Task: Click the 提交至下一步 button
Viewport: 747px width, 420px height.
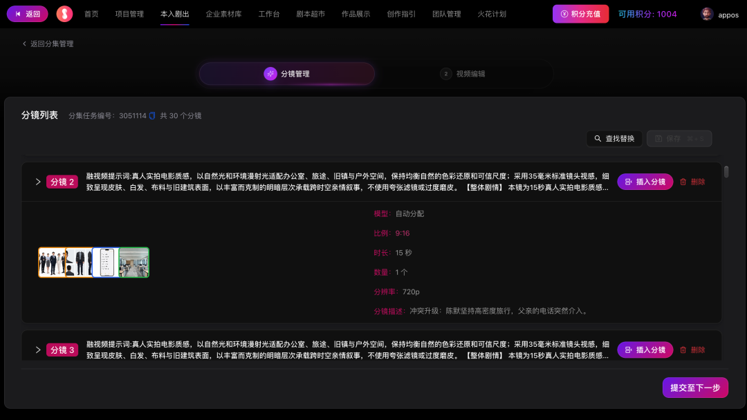Action: [x=695, y=388]
